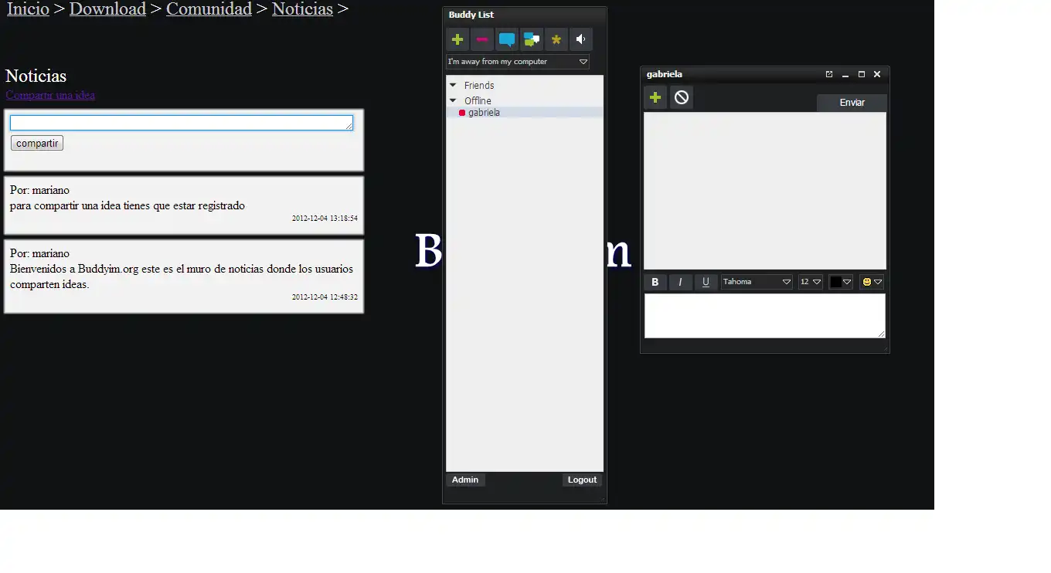This screenshot has height=573, width=1051.
Task: Open the smiley emoticon picker
Action: [x=872, y=283]
